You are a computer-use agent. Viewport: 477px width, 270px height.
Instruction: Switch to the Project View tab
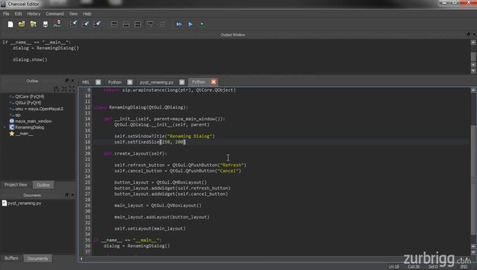(16, 184)
